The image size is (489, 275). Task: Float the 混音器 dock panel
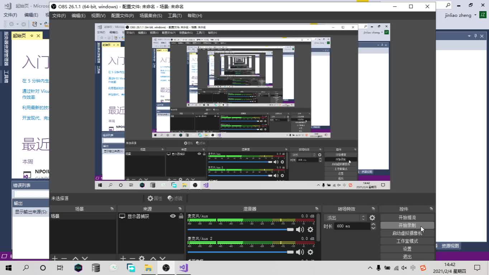click(x=317, y=209)
